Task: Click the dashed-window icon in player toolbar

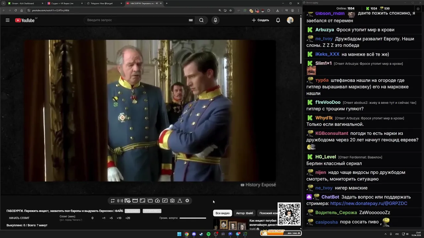Action: (x=150, y=201)
